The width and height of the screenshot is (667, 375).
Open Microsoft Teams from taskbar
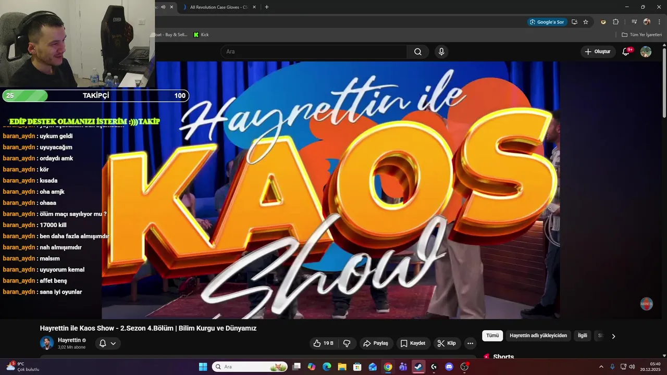point(403,367)
